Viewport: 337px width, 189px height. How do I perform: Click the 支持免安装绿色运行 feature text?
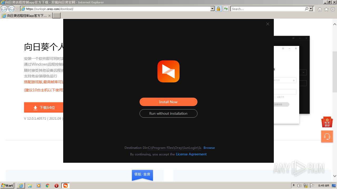[x=41, y=76]
